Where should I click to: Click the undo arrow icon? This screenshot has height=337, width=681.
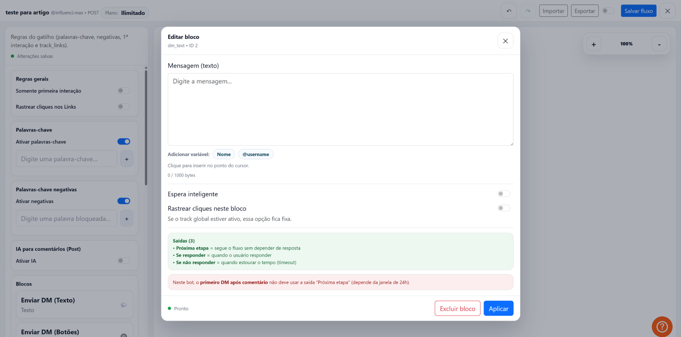pyautogui.click(x=509, y=11)
